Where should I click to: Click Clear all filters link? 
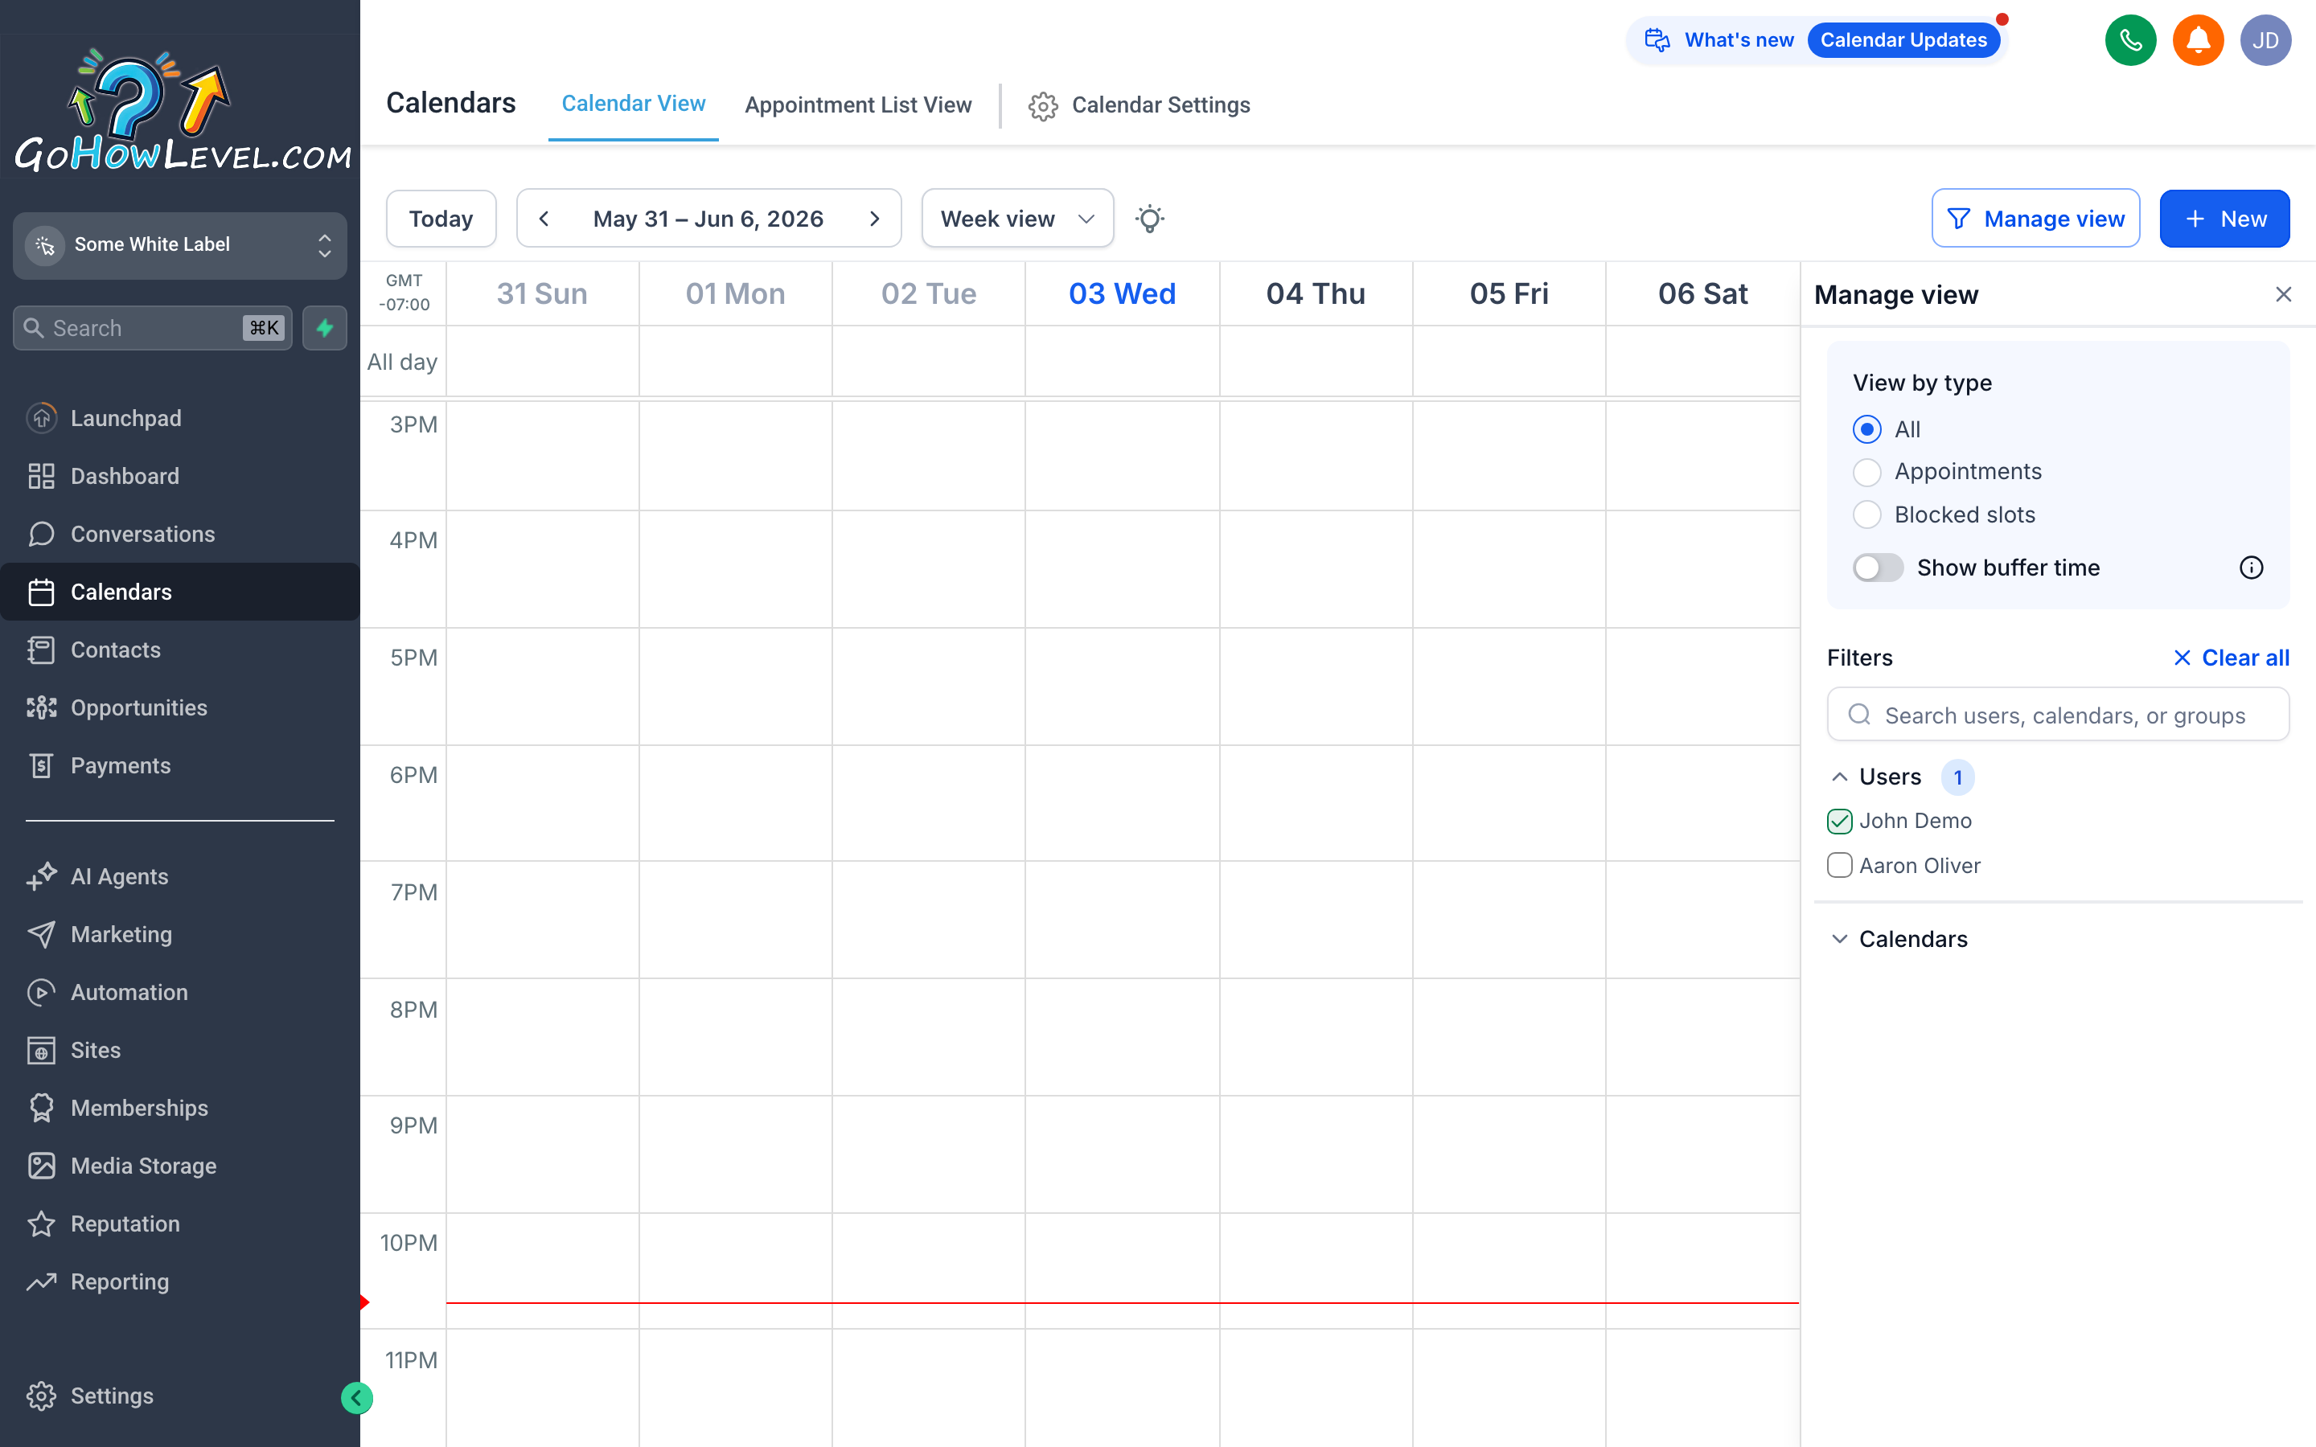[x=2231, y=658]
